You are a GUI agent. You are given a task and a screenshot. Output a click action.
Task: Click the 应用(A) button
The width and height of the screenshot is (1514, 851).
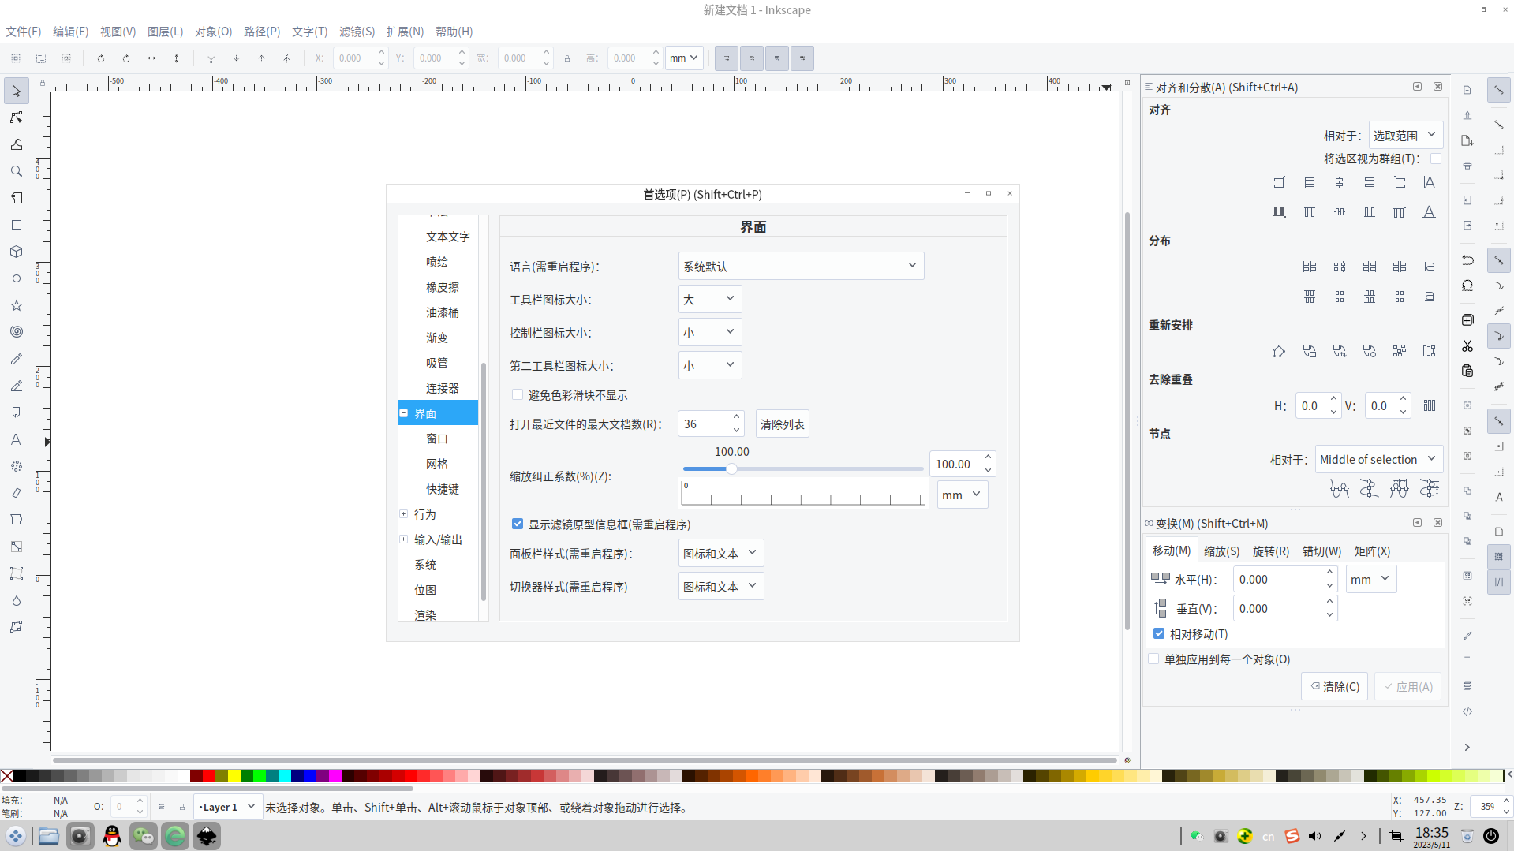(1407, 686)
